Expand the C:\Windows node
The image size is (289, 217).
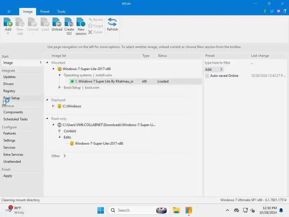pos(53,106)
